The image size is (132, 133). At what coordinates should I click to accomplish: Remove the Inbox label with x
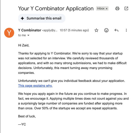point(107,9)
